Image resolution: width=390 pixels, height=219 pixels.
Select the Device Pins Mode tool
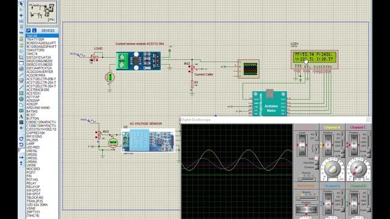[x=21, y=51]
